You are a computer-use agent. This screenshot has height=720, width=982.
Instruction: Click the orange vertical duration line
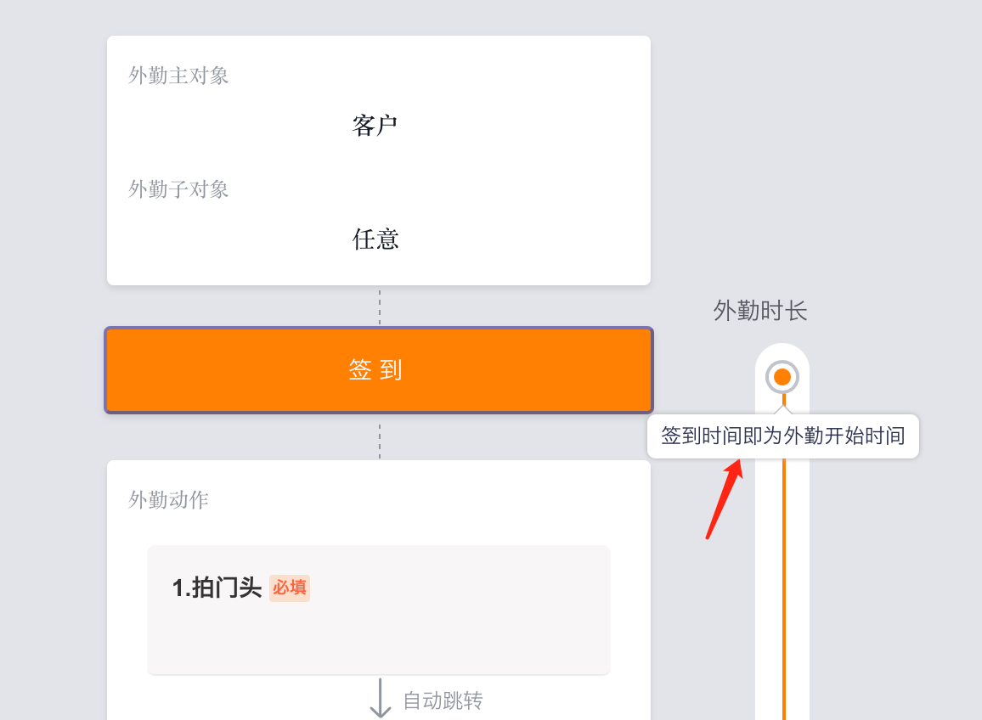click(x=783, y=588)
